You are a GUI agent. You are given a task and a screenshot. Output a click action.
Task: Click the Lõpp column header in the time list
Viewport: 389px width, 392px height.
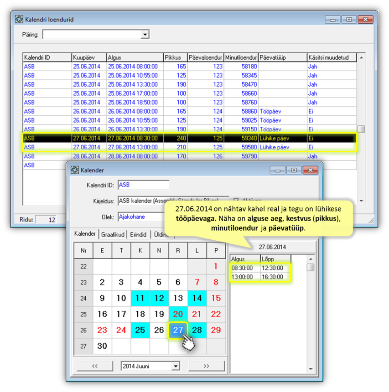click(x=275, y=259)
